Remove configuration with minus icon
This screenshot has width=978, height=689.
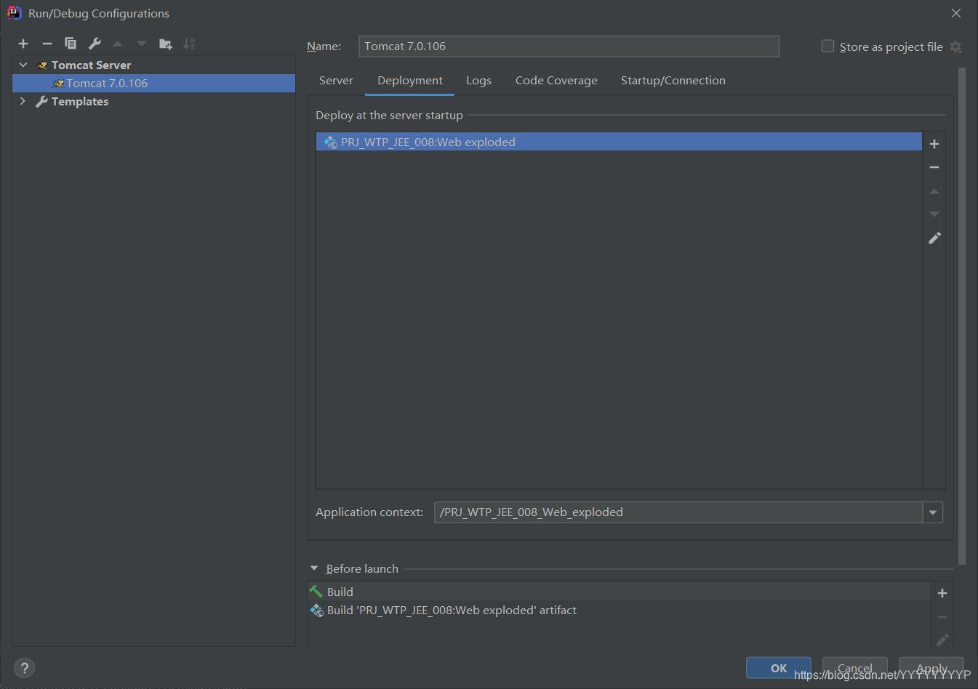pos(47,44)
